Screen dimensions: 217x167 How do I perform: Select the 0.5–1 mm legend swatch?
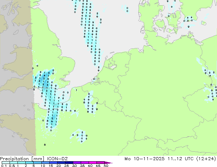click(14, 163)
